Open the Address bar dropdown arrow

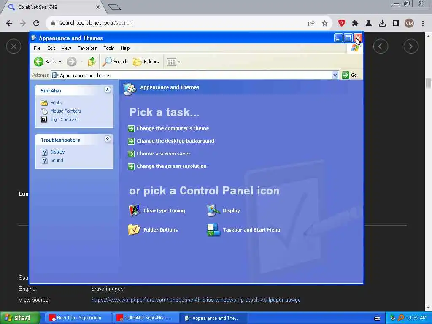[335, 75]
